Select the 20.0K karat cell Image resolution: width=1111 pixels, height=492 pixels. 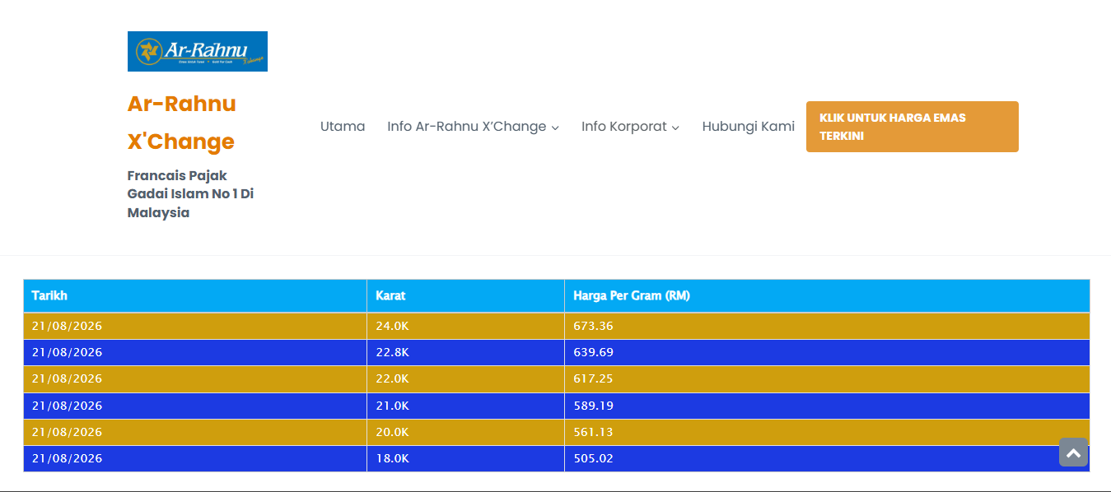coord(466,432)
